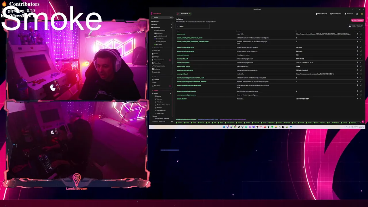Viewport: 368px width, 207px height.
Task: Open Steam from the Windows taskbar
Action: click(242, 127)
